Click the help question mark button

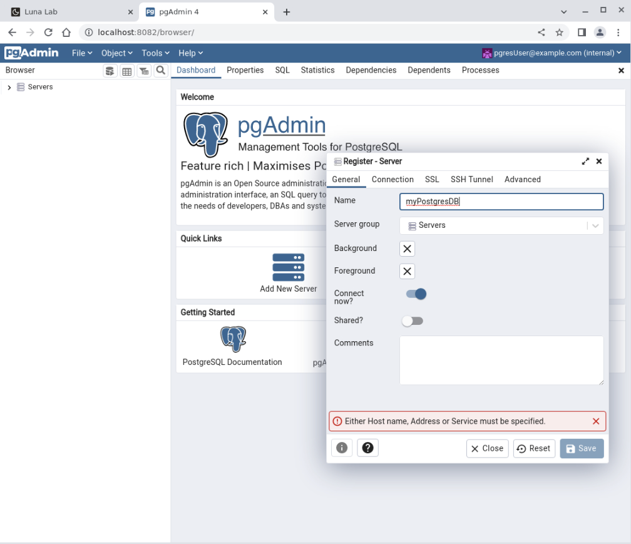tap(368, 448)
